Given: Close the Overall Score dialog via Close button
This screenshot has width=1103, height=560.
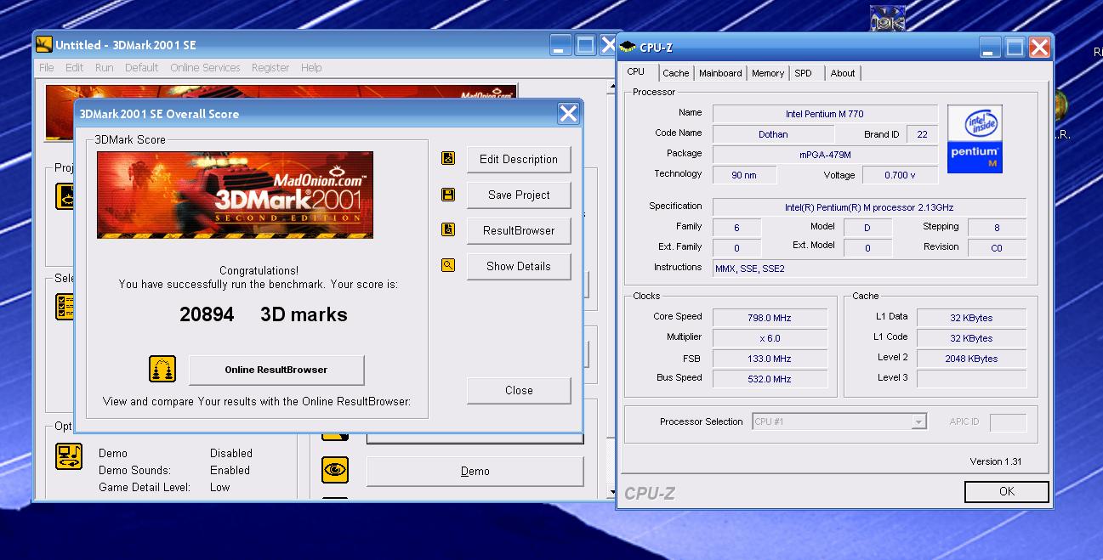Looking at the screenshot, I should coord(519,390).
